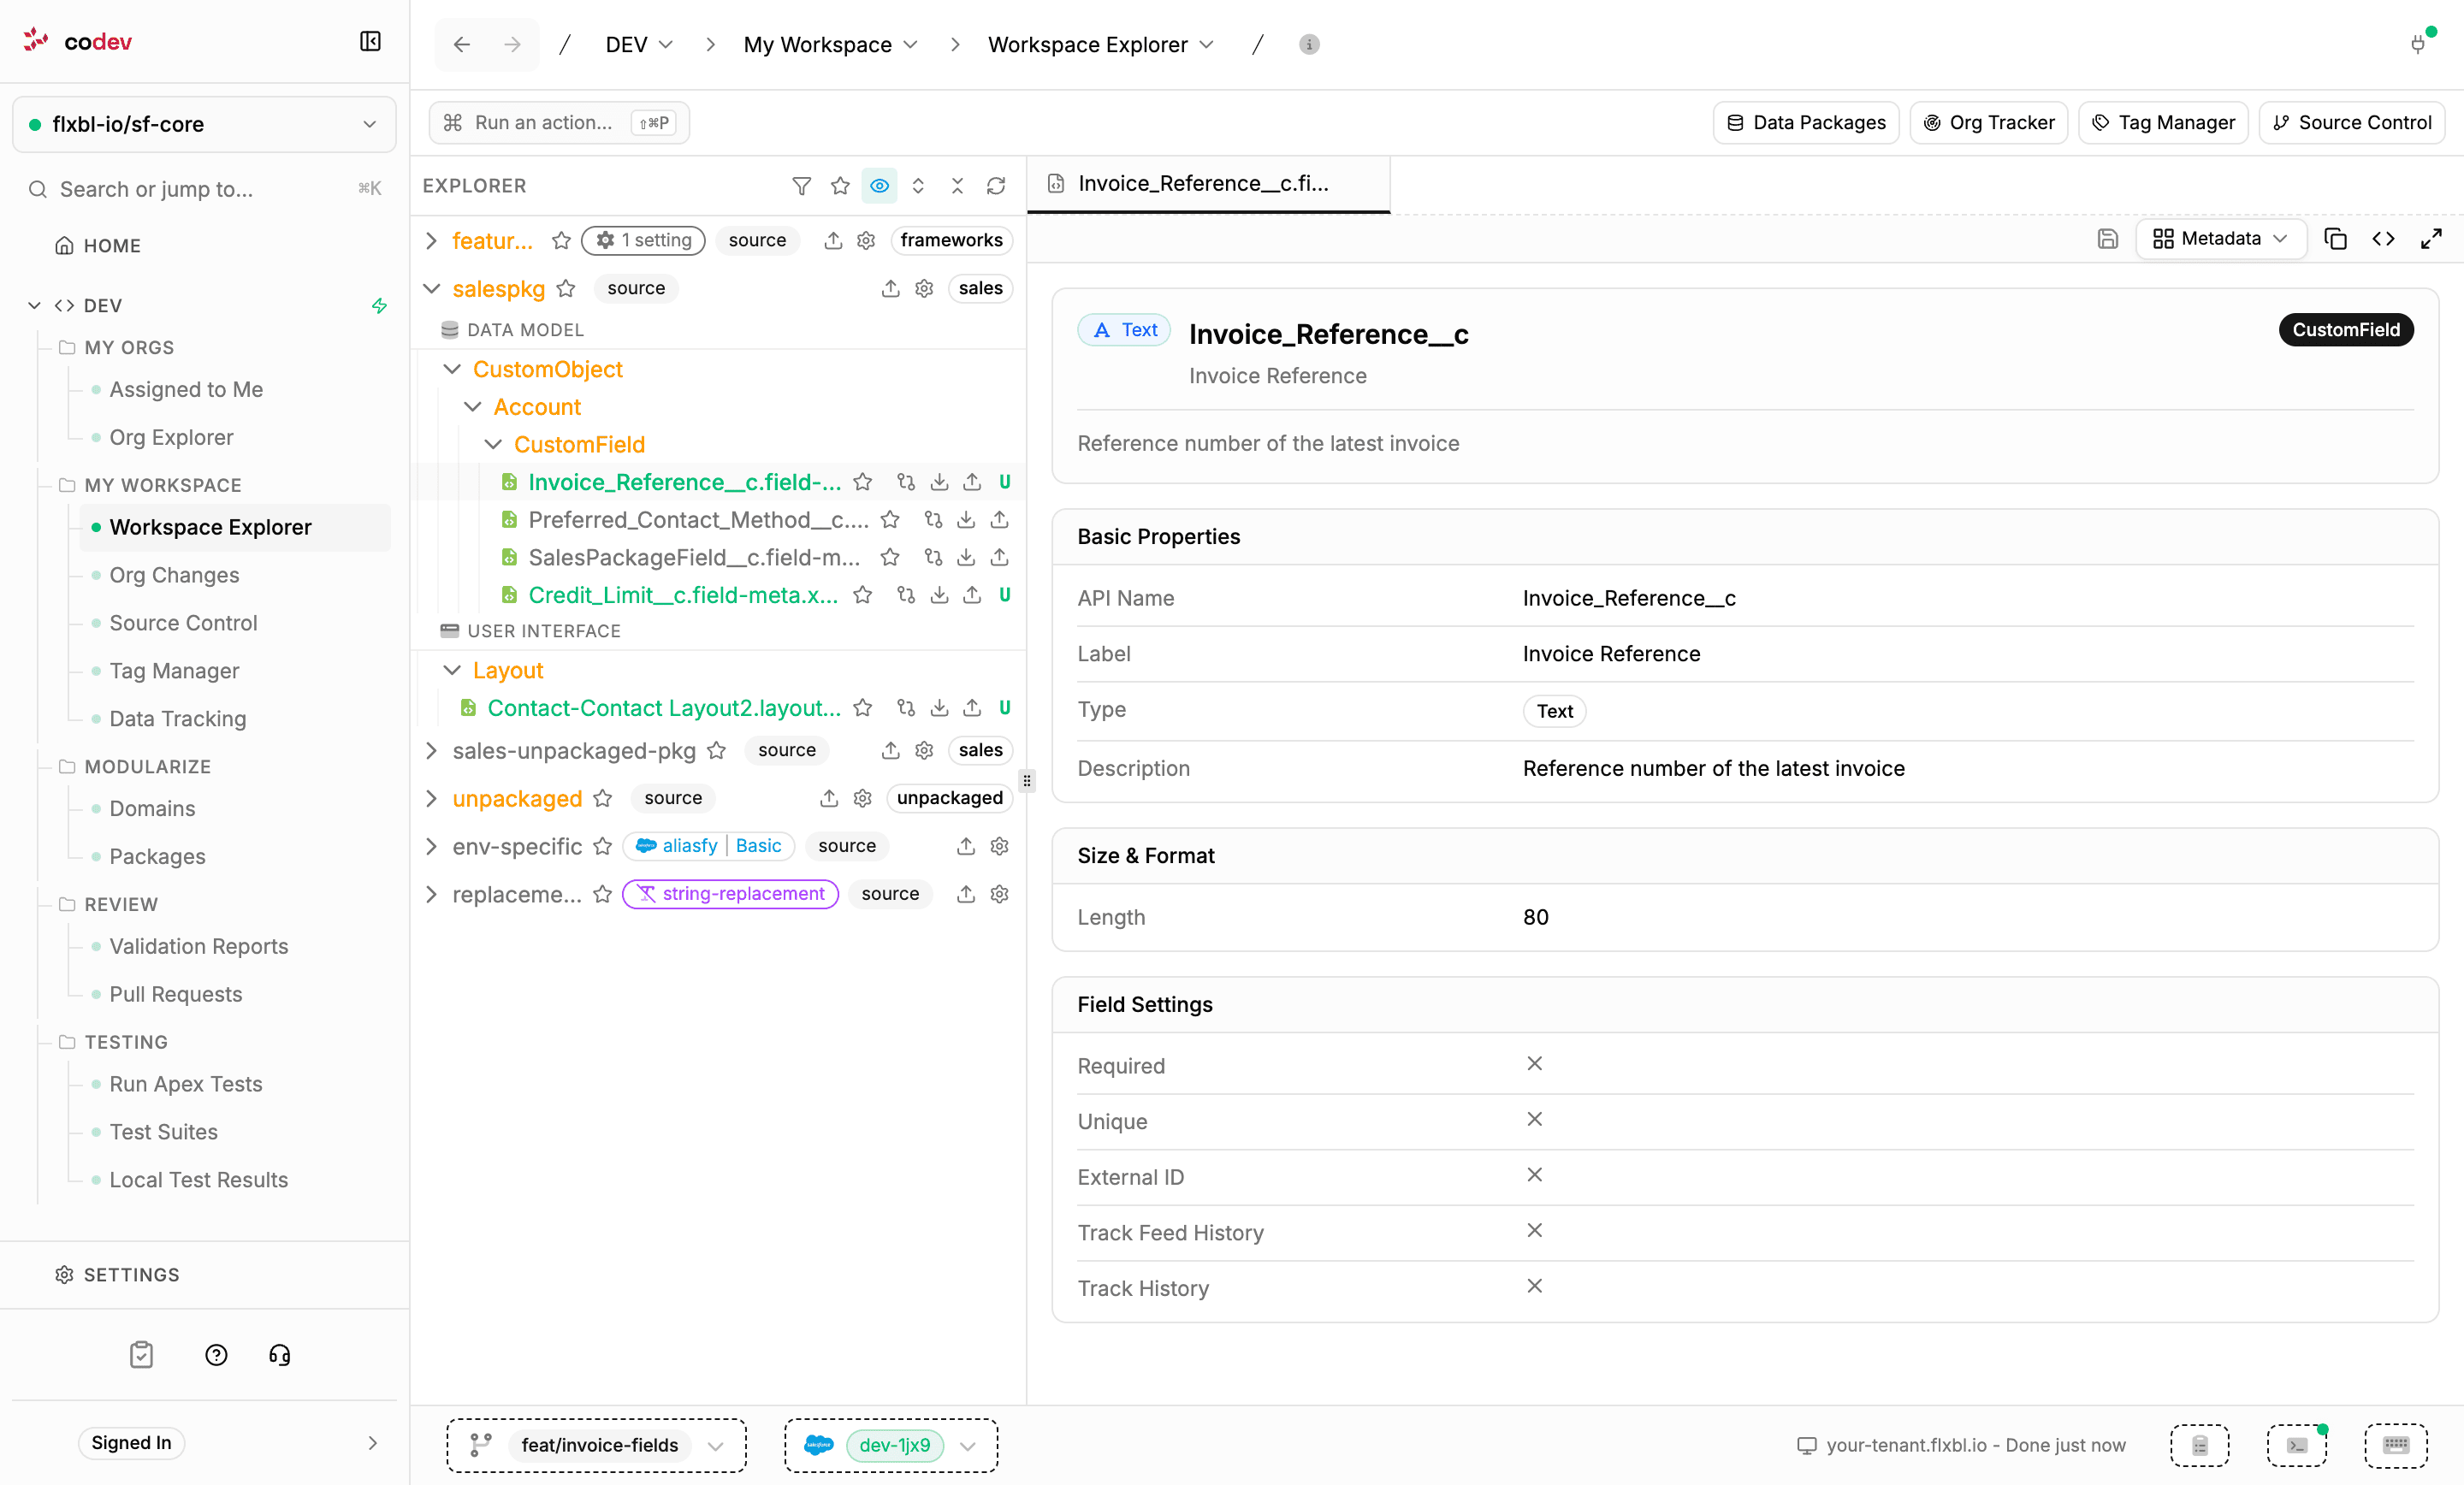This screenshot has height=1485, width=2464.
Task: Click the Search or jump to field
Action: tap(204, 189)
